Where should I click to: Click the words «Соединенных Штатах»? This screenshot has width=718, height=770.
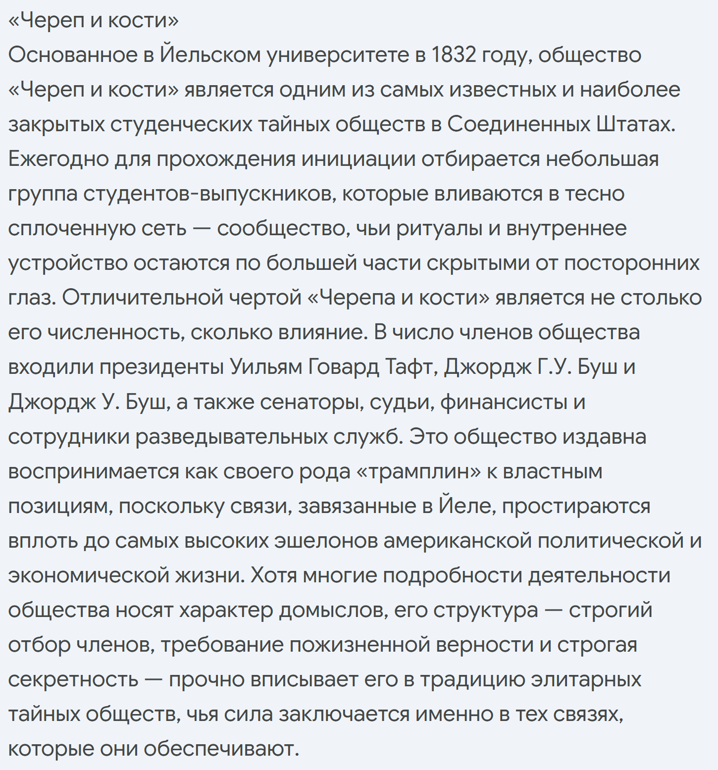pyautogui.click(x=561, y=124)
